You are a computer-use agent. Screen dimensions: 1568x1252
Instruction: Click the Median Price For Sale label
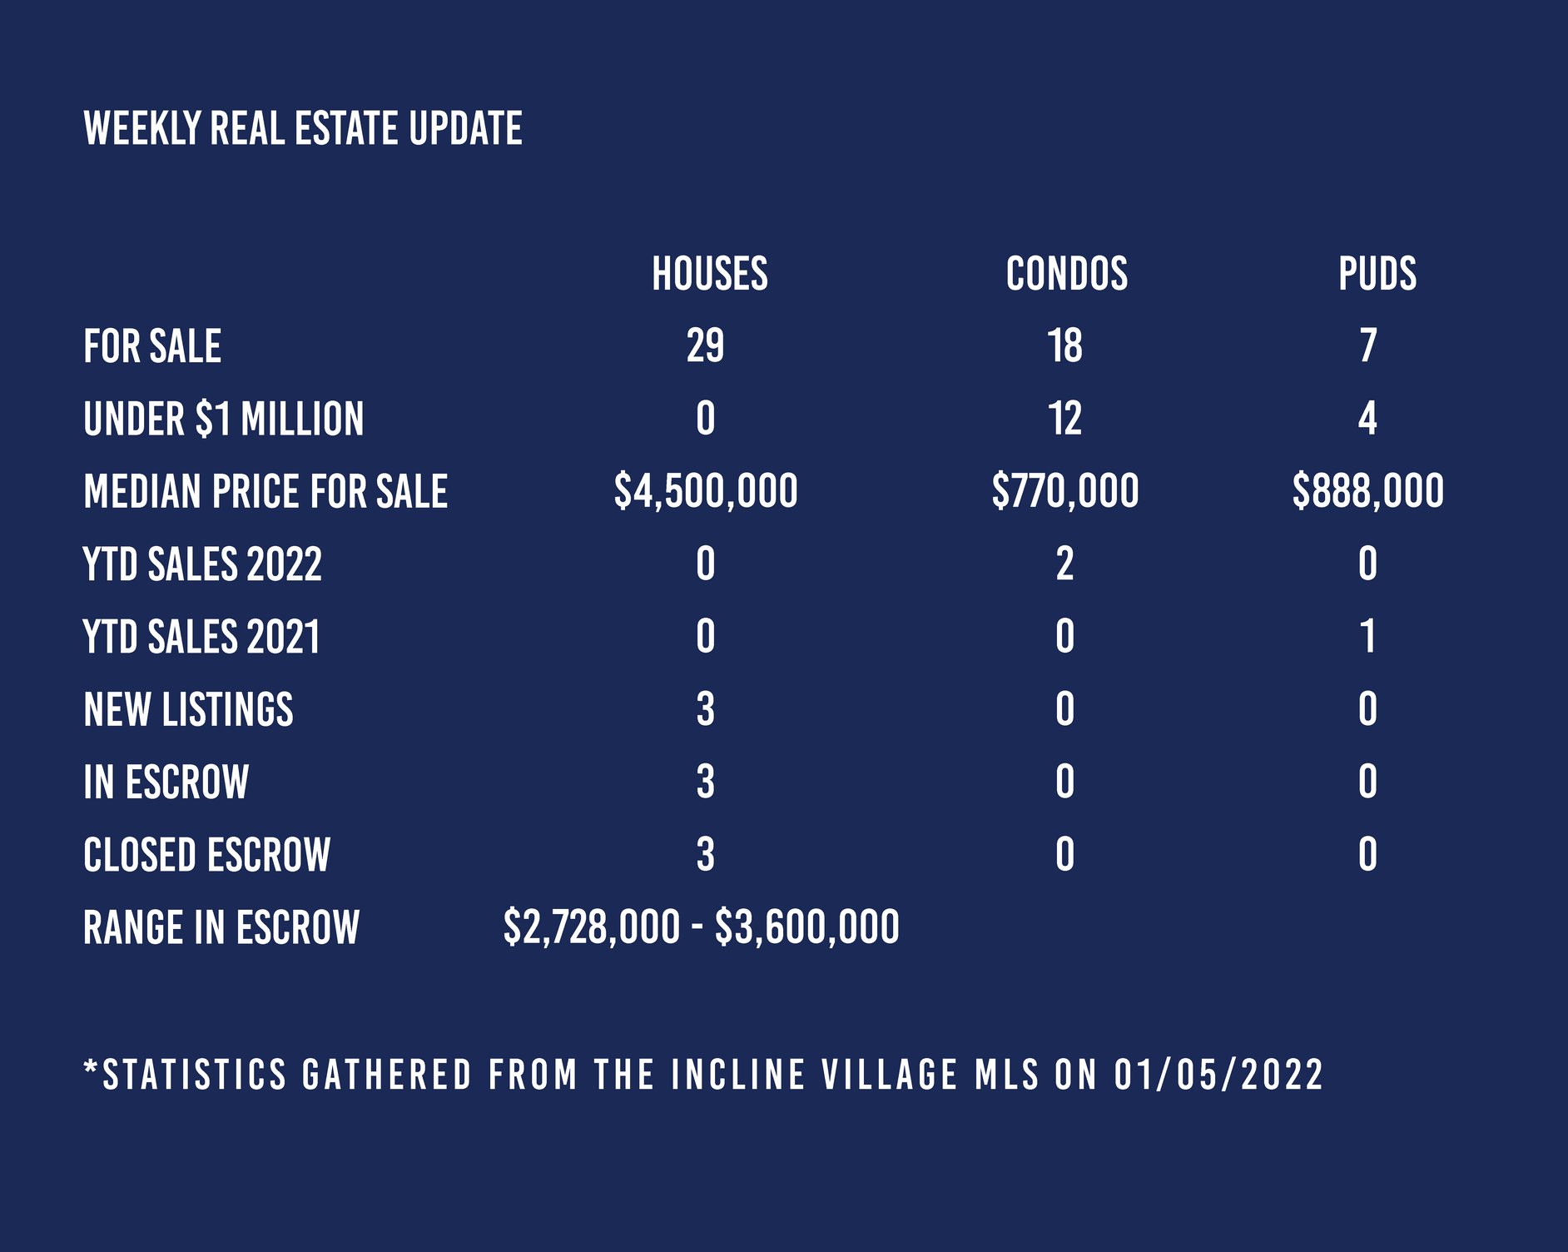pyautogui.click(x=265, y=491)
